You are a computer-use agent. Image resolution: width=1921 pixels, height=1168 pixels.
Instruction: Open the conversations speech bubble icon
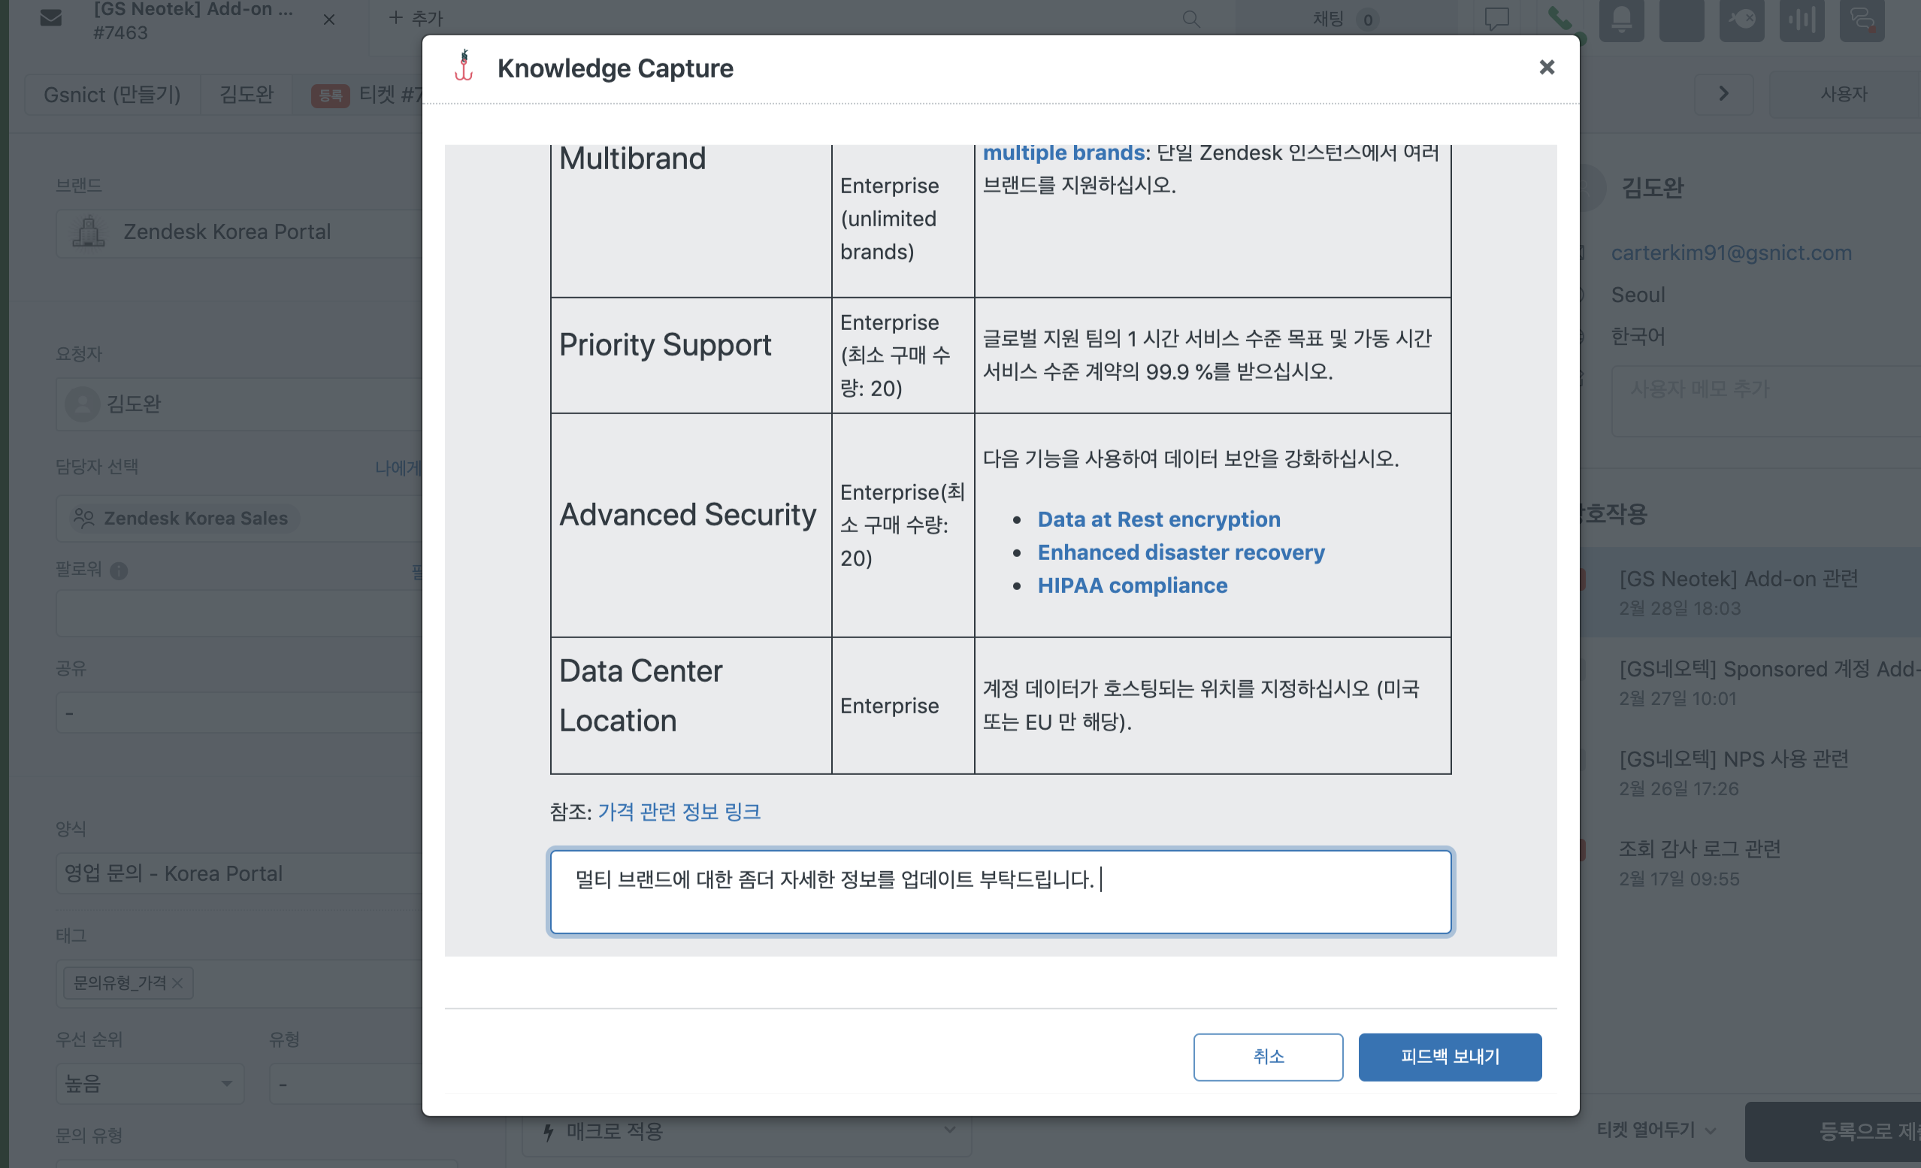click(x=1497, y=19)
